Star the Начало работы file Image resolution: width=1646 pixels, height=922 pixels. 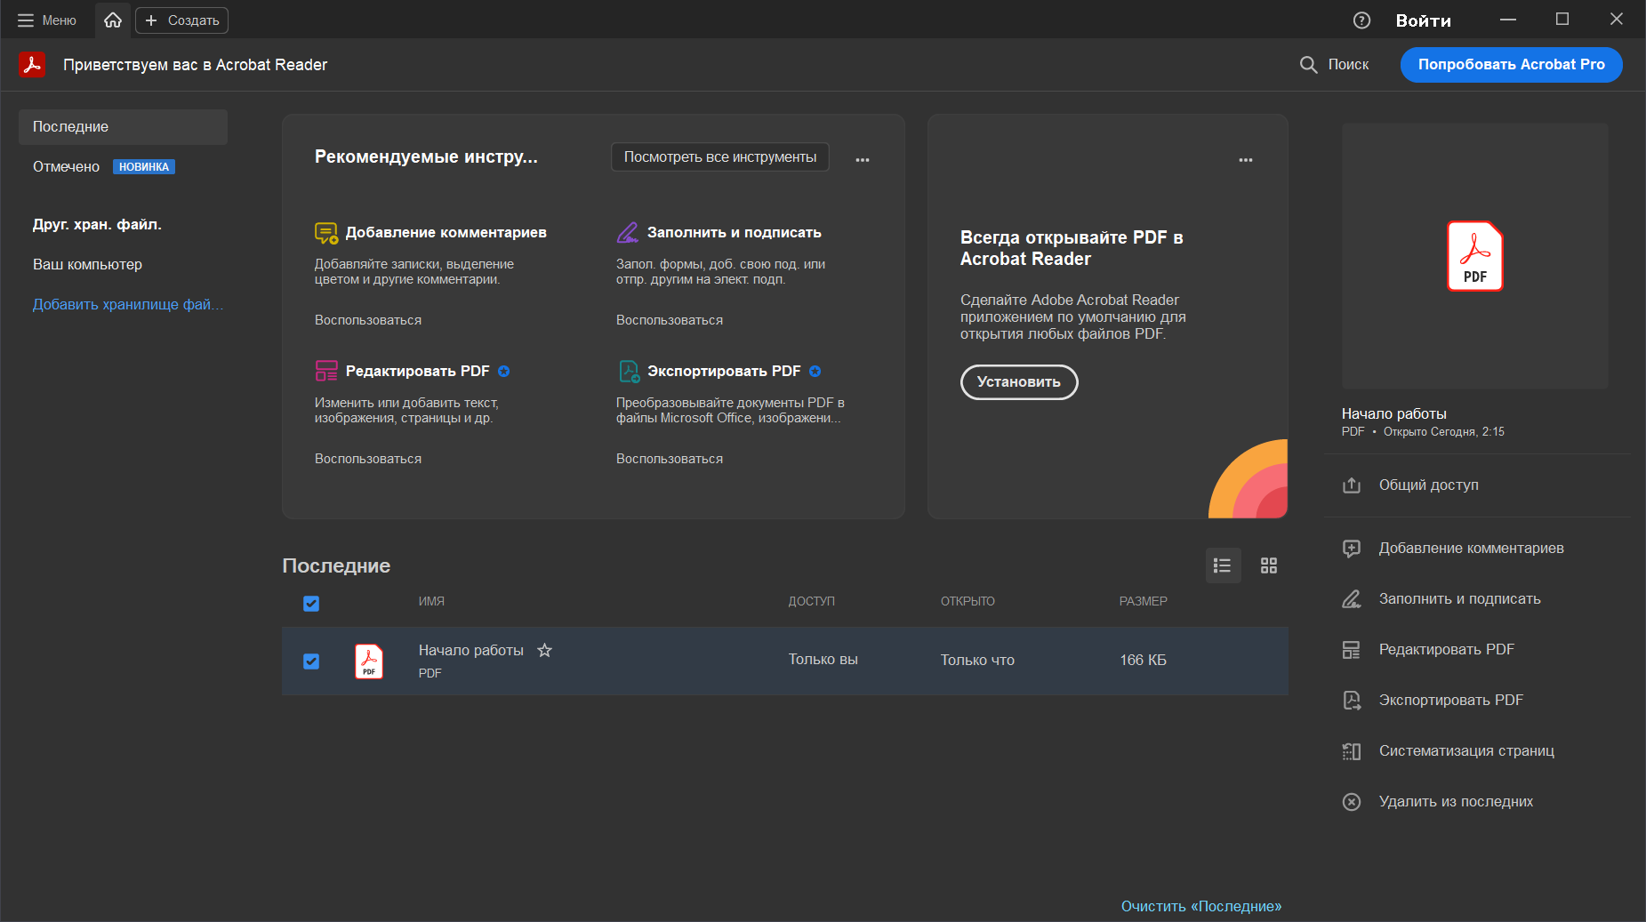click(x=544, y=651)
